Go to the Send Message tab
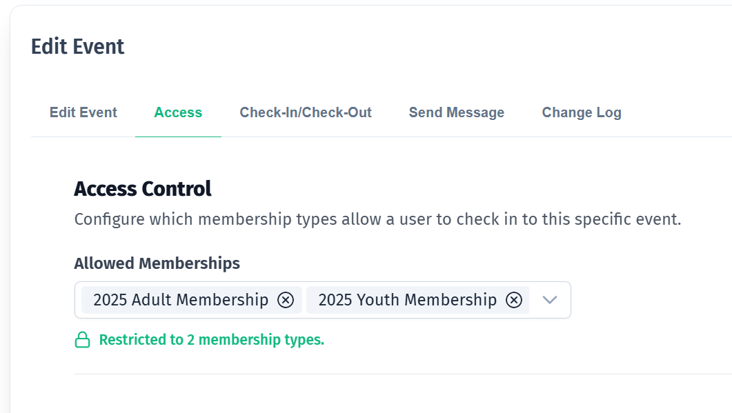The image size is (732, 413). coord(456,112)
